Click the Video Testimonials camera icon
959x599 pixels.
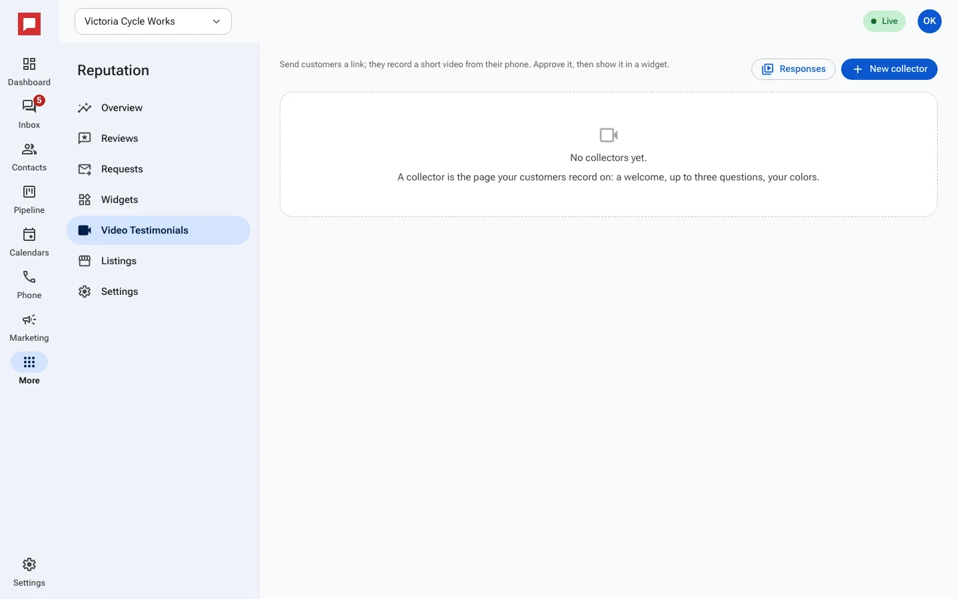point(85,230)
